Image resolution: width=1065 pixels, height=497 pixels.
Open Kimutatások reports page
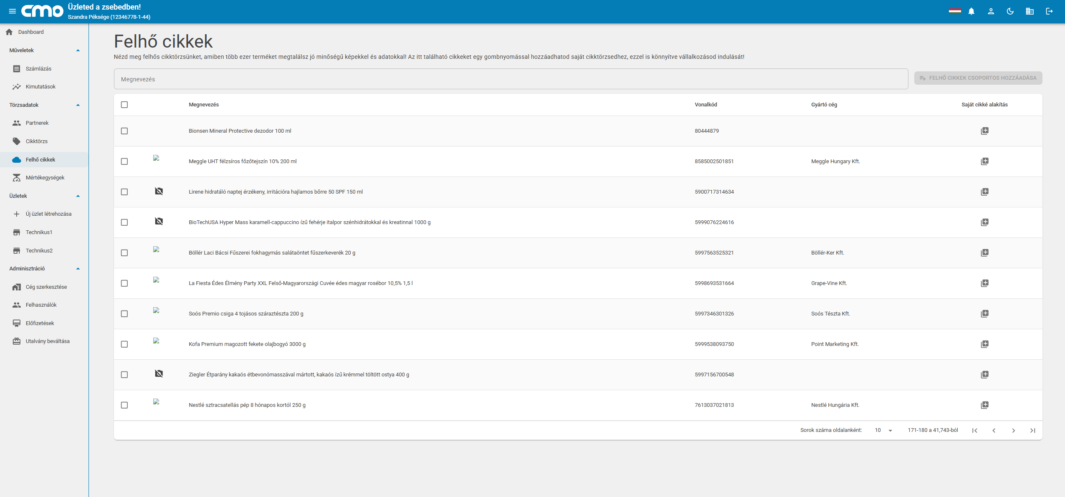44,87
